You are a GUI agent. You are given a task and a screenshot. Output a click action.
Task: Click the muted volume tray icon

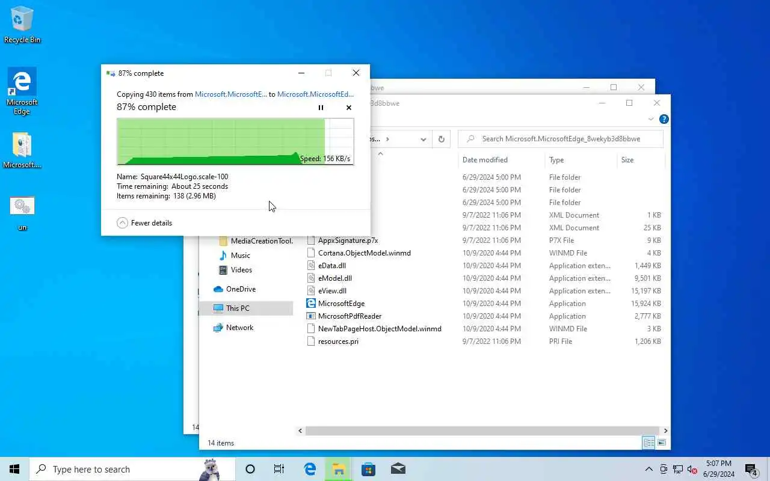tap(692, 470)
